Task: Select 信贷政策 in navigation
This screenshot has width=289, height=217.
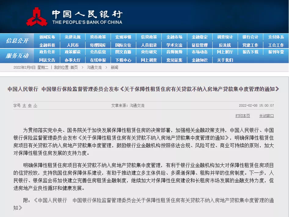Action: [x=149, y=37]
